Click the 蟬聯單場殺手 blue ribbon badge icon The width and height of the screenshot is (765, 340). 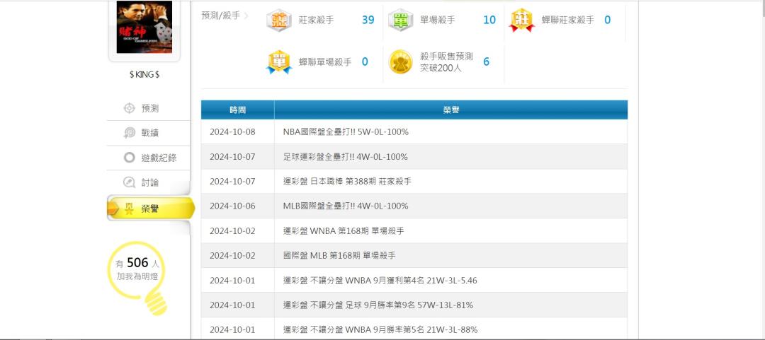click(279, 62)
